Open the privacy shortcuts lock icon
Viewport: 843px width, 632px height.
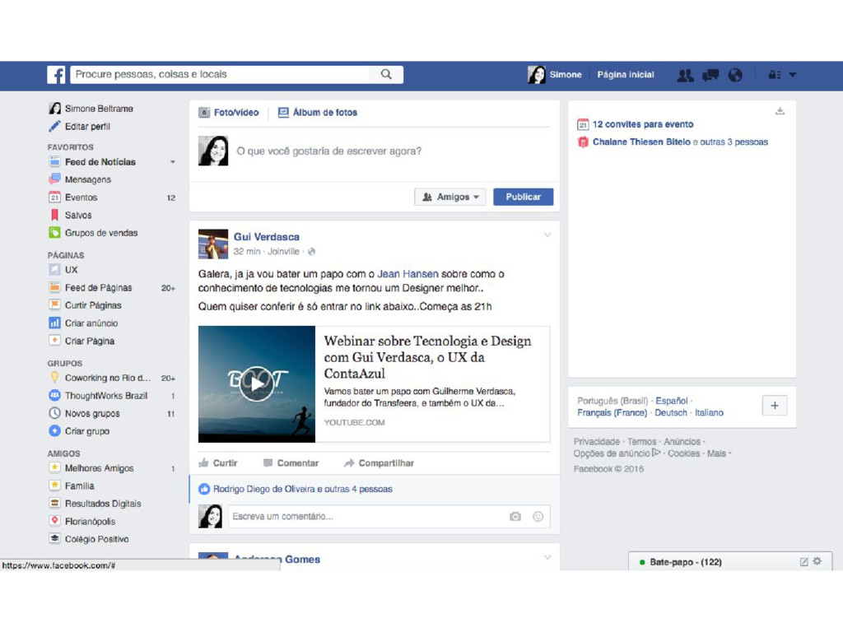[x=774, y=75]
